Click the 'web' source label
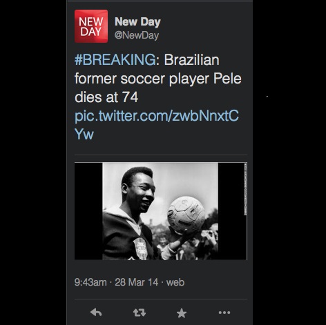 (175, 282)
